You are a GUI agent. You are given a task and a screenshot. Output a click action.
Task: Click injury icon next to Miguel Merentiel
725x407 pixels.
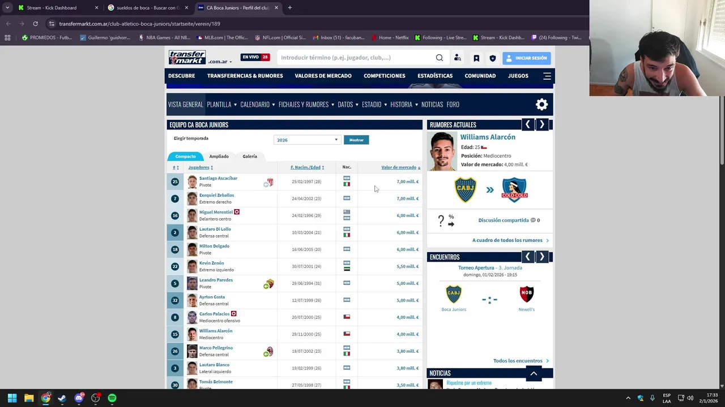pos(237,212)
